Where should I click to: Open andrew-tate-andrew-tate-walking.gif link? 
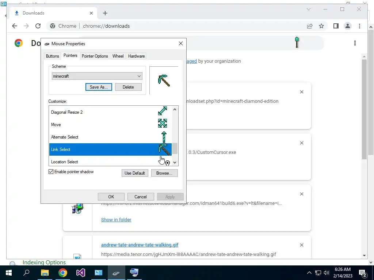(x=140, y=245)
